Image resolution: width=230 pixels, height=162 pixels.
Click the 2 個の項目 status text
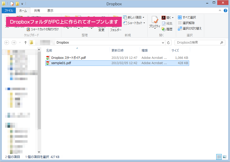pos(13,157)
